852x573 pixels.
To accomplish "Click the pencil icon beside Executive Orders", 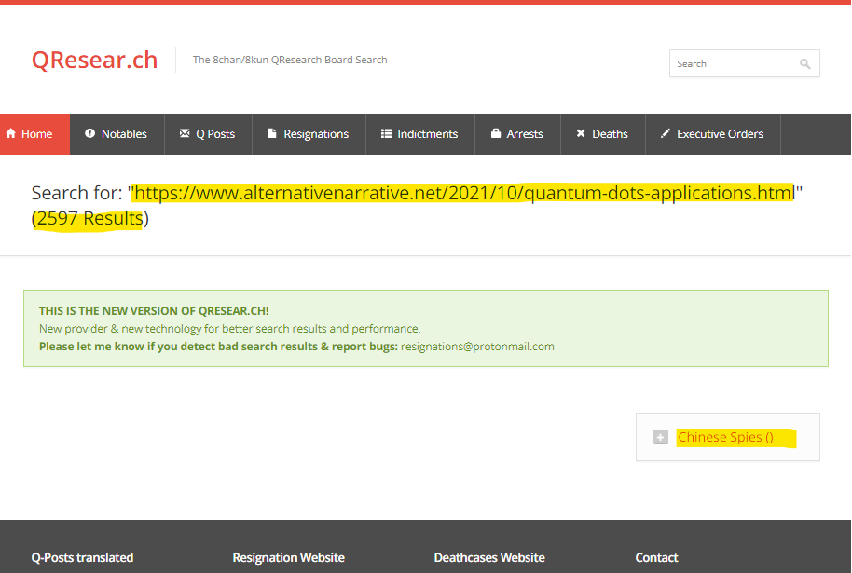I will click(666, 133).
